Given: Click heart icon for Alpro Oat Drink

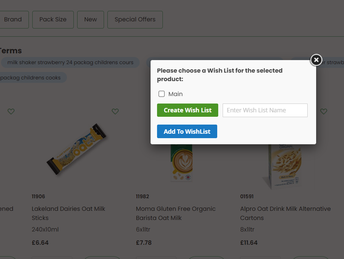Looking at the screenshot, I should (324, 111).
